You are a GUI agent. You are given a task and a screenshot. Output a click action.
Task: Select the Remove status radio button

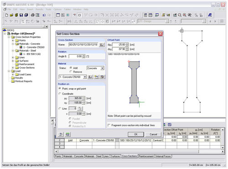pyautogui.click(x=71, y=72)
